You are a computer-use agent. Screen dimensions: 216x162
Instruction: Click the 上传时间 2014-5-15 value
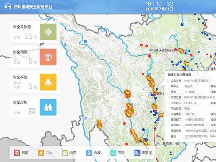pyautogui.click(x=190, y=103)
